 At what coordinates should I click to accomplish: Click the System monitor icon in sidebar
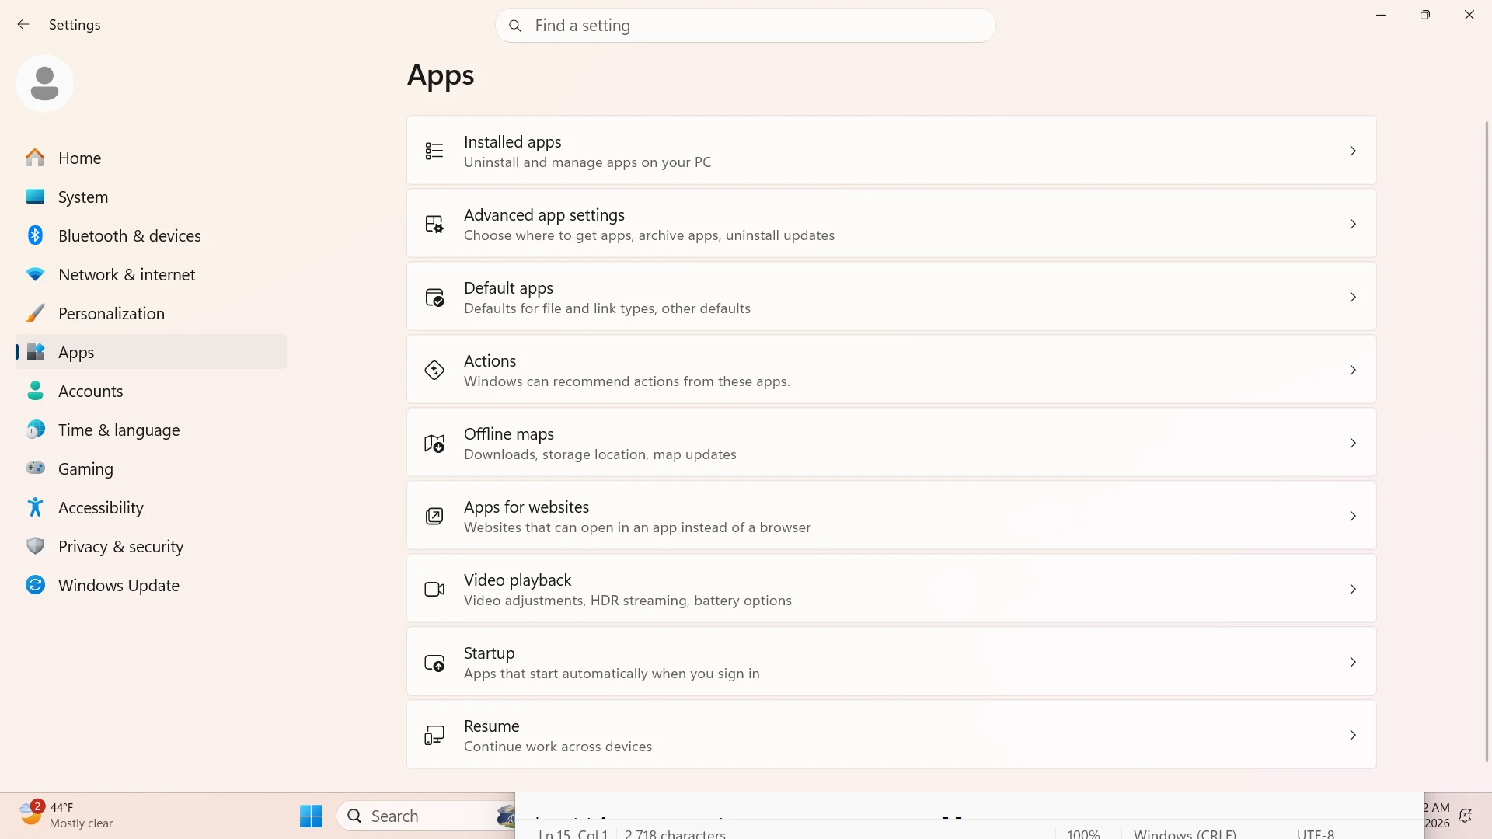(x=35, y=197)
